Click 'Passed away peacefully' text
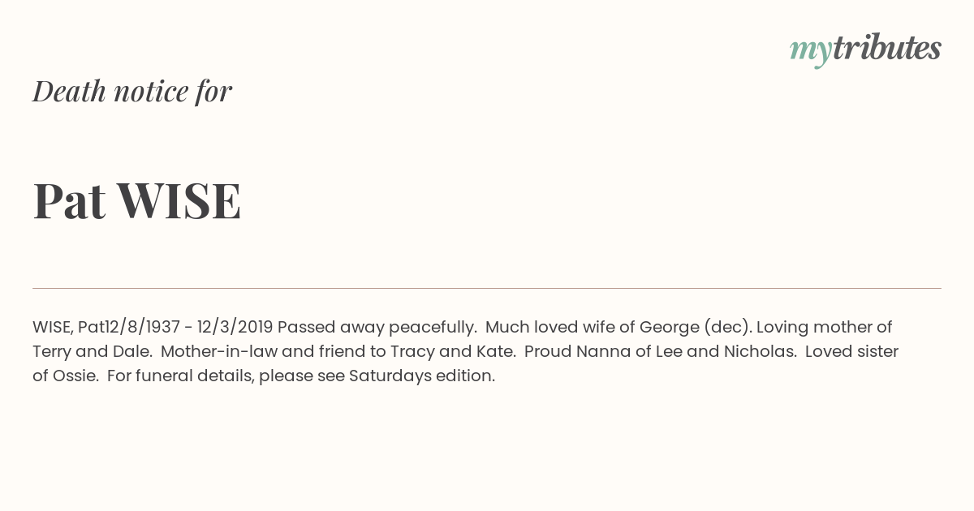Image resolution: width=974 pixels, height=511 pixels. point(377,328)
